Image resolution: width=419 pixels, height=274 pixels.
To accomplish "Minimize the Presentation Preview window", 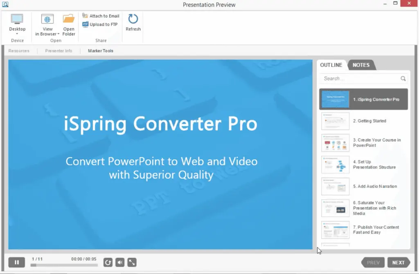I will [385, 4].
